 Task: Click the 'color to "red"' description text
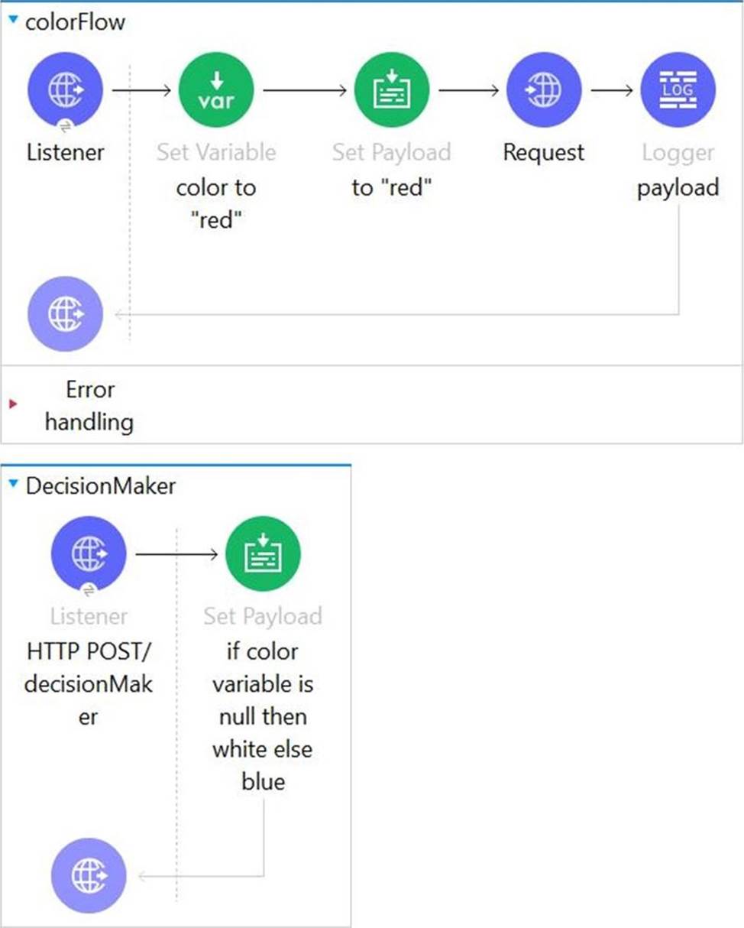tap(216, 204)
